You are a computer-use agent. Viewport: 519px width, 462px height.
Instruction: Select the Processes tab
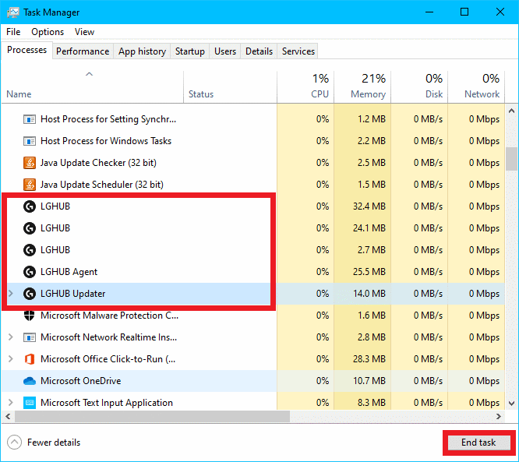[26, 50]
